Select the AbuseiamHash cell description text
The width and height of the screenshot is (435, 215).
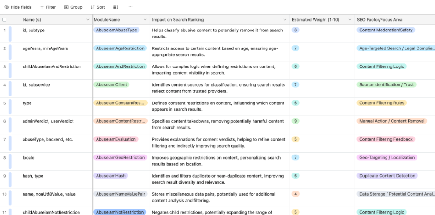coord(218,179)
